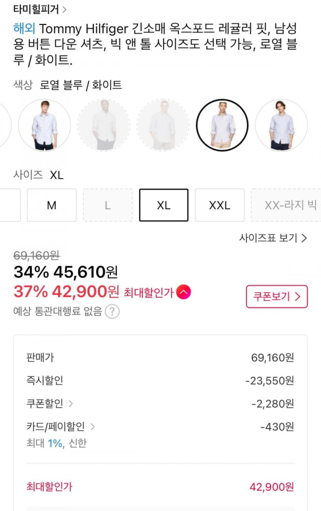Expand the 카드/페이할인 options chevron
This screenshot has width=321, height=511.
pos(92,427)
